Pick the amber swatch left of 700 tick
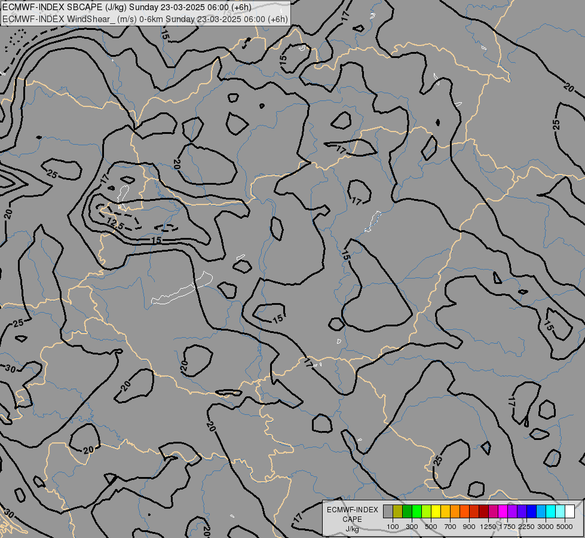 pos(445,511)
